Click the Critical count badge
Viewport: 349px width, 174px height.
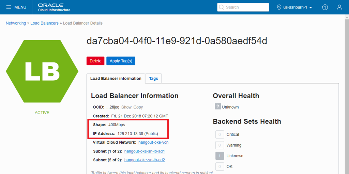(x=220, y=134)
